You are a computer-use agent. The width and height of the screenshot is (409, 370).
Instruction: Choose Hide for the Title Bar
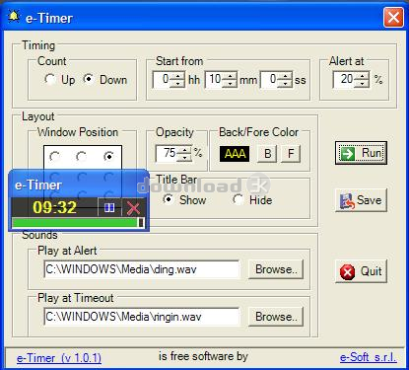[x=238, y=199]
